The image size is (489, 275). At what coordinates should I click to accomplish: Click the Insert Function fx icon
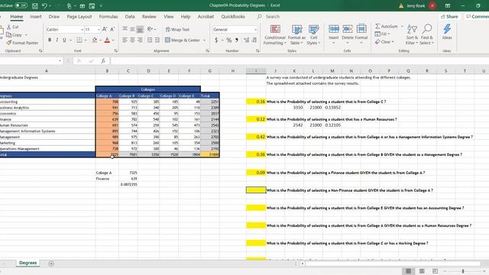pos(103,61)
